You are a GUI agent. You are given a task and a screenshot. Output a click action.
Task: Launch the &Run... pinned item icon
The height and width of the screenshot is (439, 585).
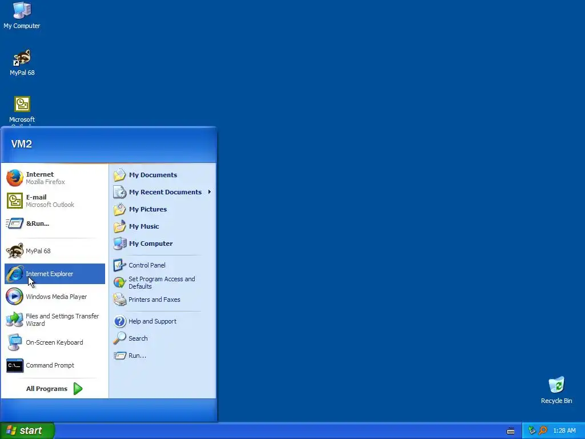(15, 224)
